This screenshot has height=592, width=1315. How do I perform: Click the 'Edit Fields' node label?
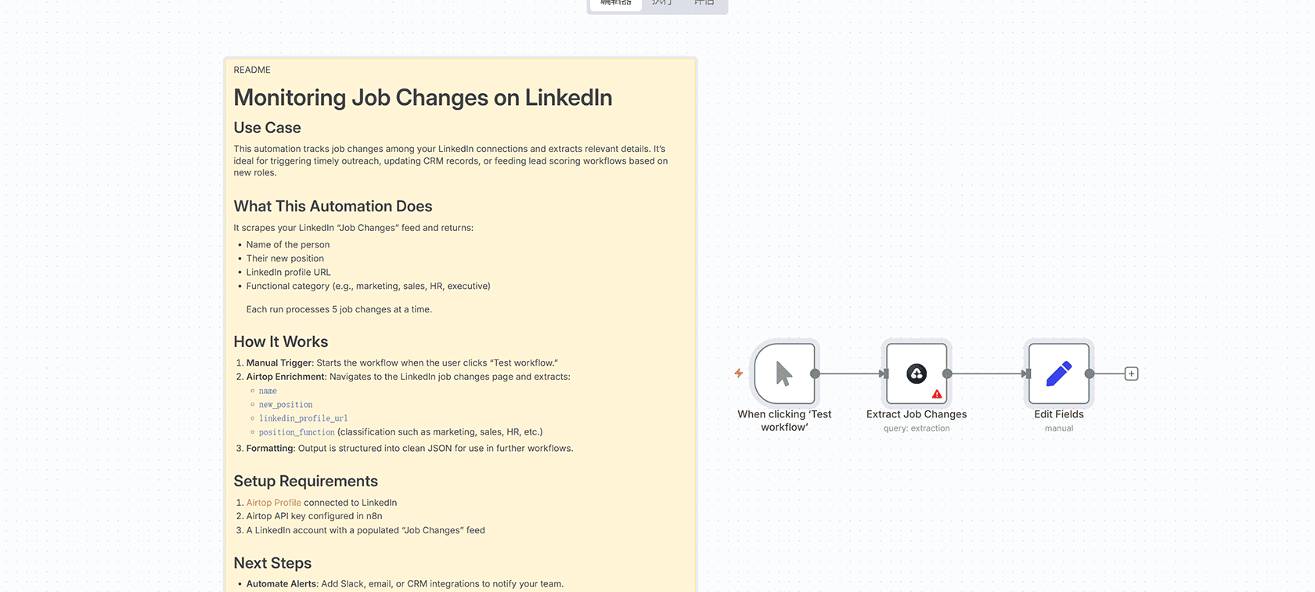(x=1058, y=414)
